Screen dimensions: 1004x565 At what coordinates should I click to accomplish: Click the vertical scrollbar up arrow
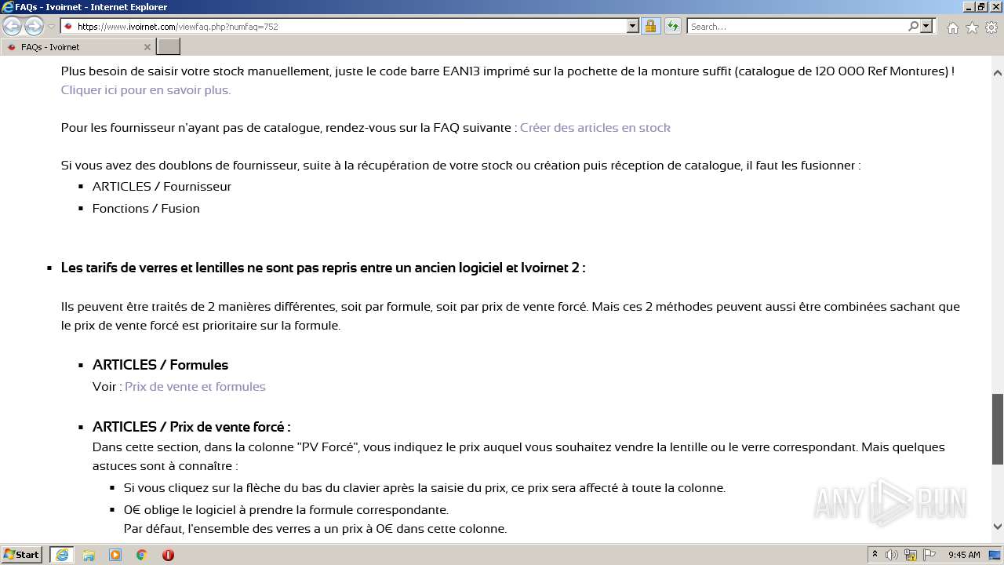pyautogui.click(x=998, y=73)
